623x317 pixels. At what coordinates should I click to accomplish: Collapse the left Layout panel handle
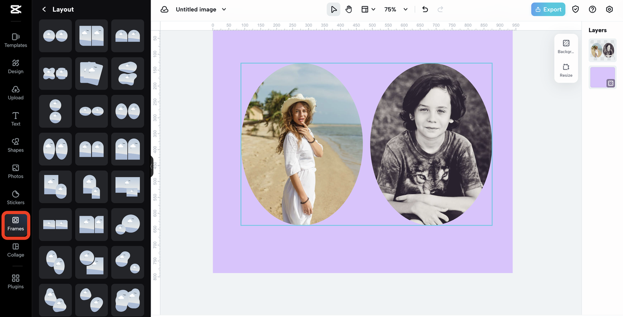[152, 167]
